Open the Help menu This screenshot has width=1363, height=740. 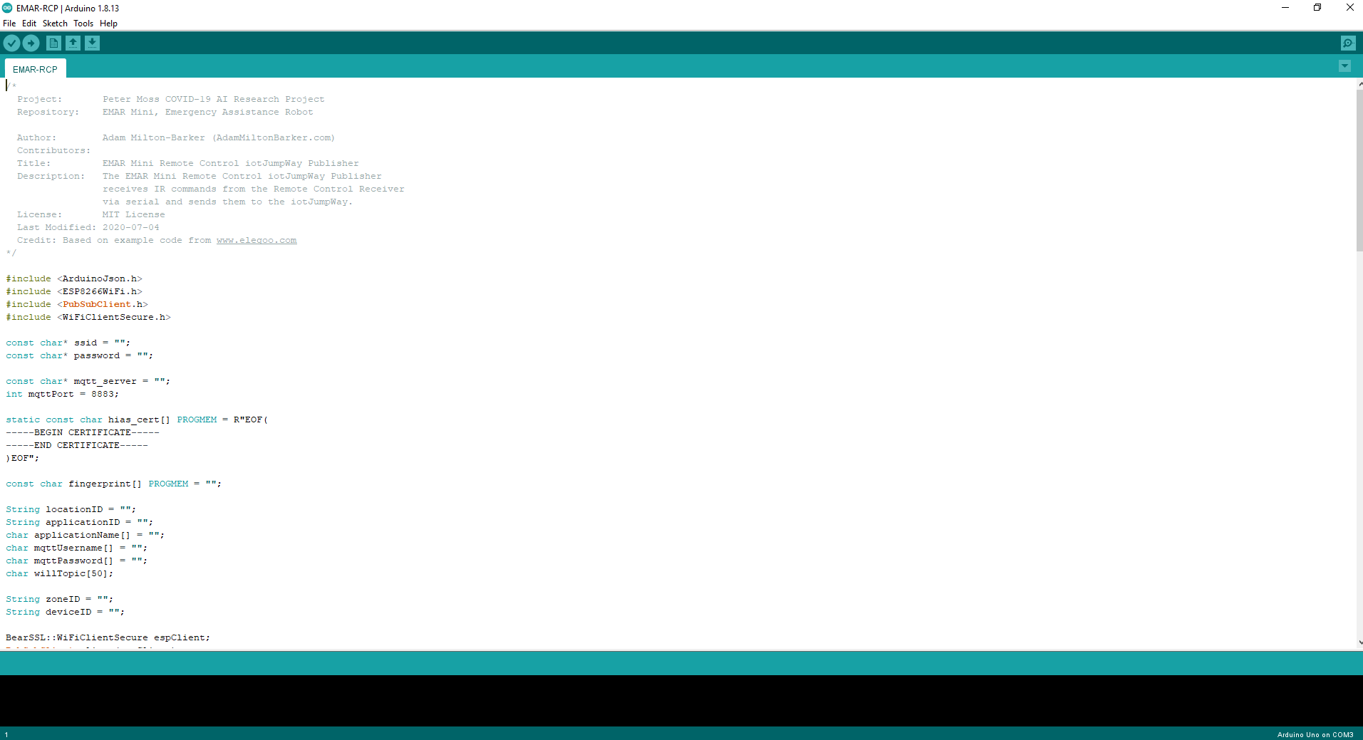point(108,24)
